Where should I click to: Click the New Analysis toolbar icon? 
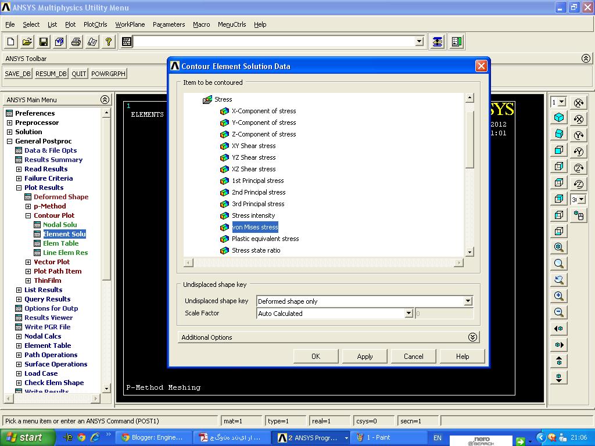pyautogui.click(x=10, y=42)
